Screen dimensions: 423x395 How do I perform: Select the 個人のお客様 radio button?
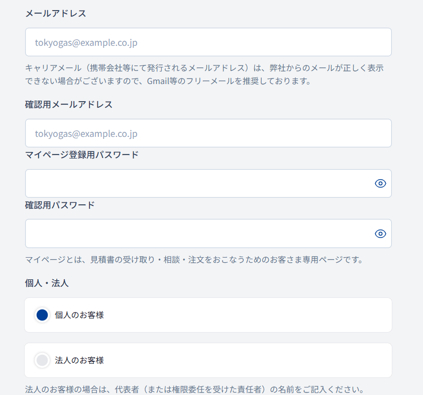coord(42,315)
